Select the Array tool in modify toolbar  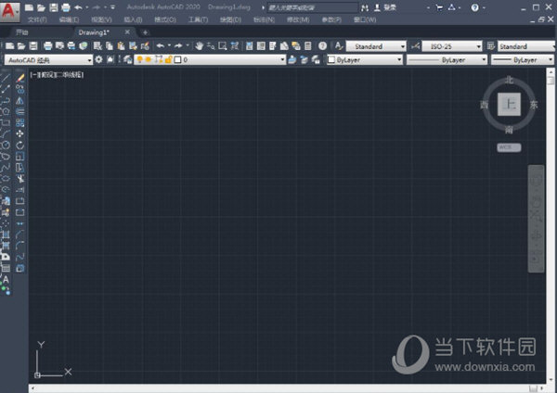20,122
